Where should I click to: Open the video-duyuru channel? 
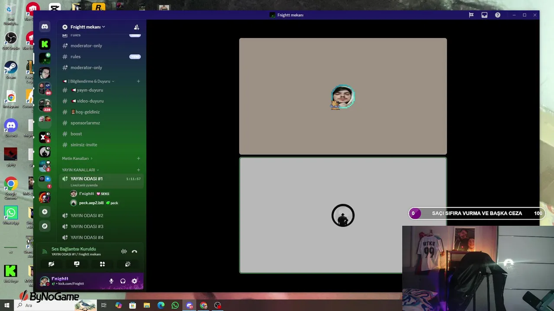pyautogui.click(x=101, y=101)
